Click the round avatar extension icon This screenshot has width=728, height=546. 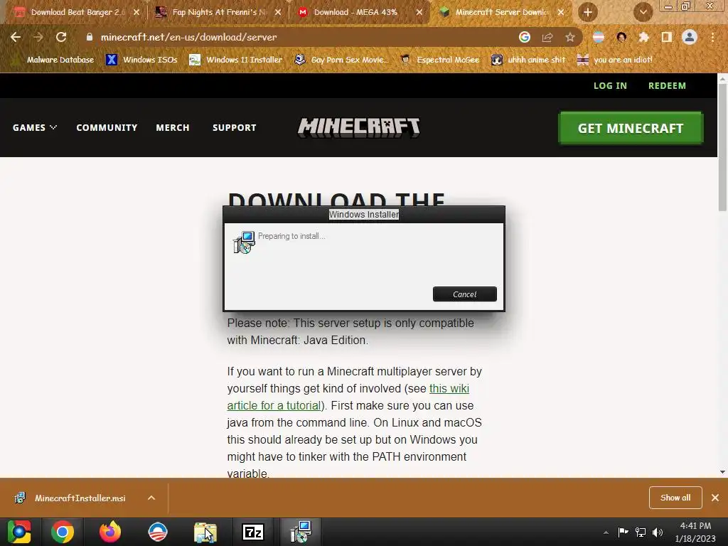pyautogui.click(x=621, y=37)
